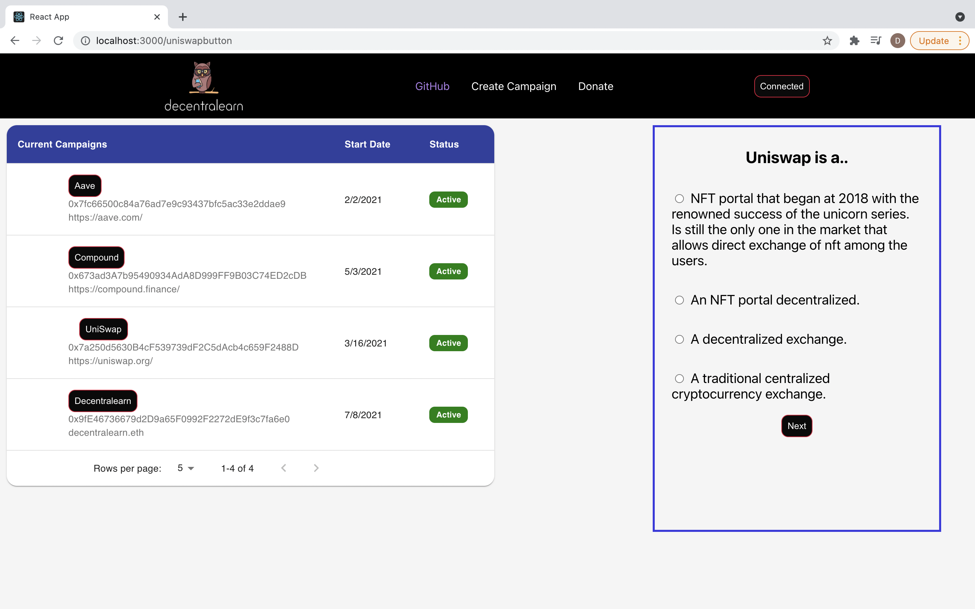Click the browser bookmark star icon
The height and width of the screenshot is (609, 975).
click(827, 41)
